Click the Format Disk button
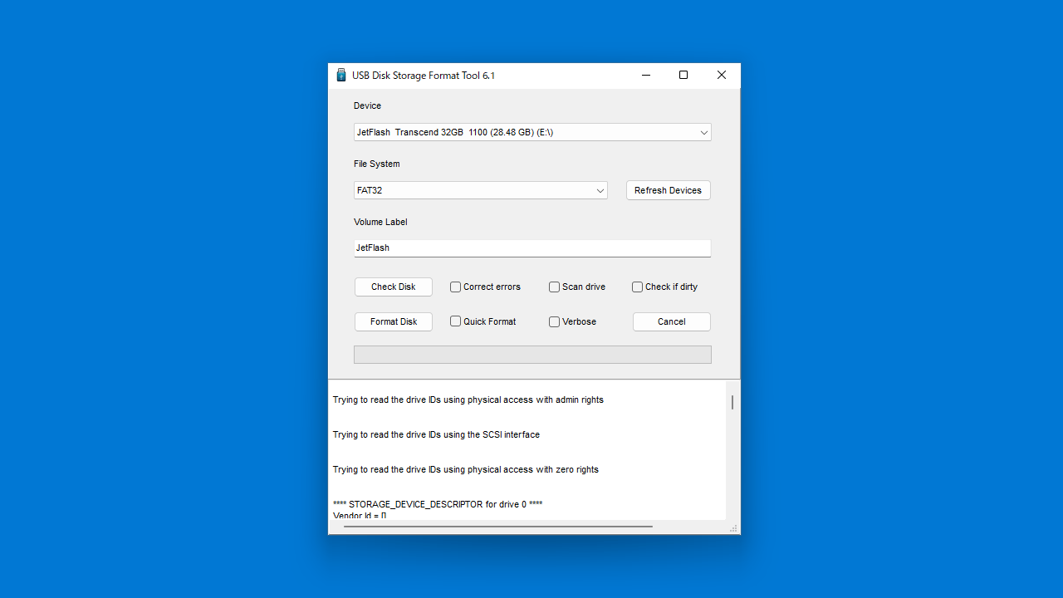This screenshot has width=1063, height=598. (394, 321)
